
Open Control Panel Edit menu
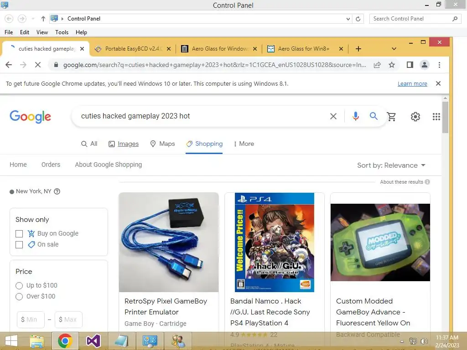[25, 32]
